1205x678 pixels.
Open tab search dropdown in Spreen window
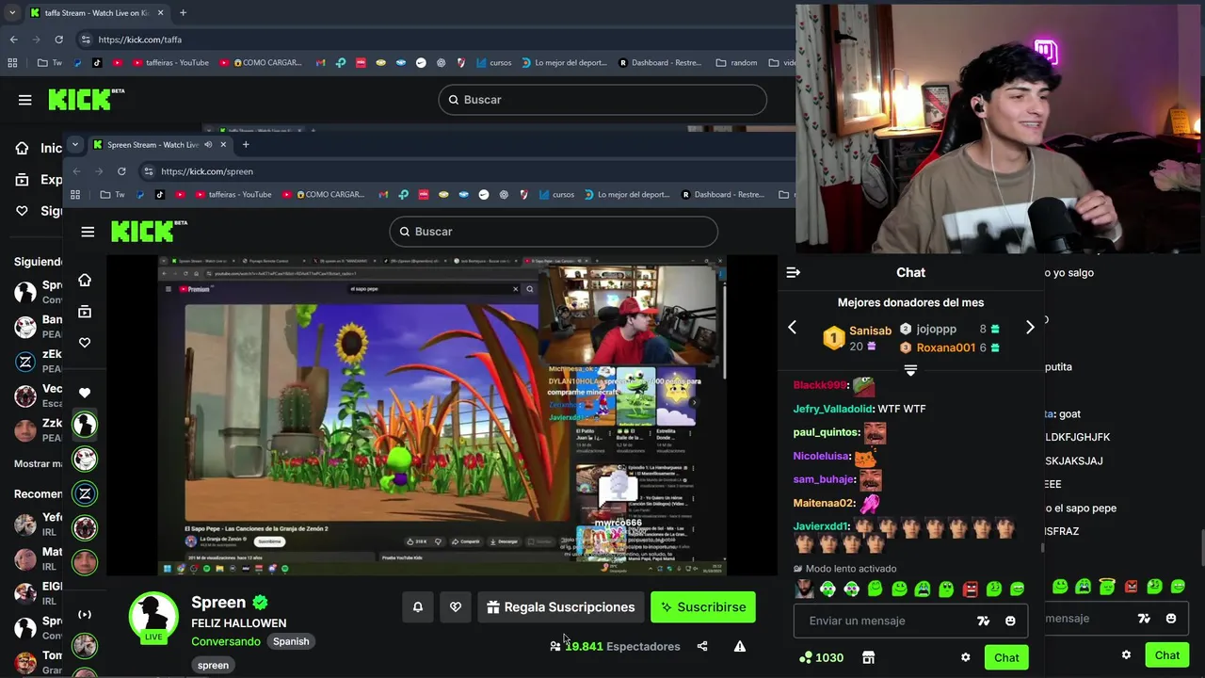pyautogui.click(x=75, y=145)
